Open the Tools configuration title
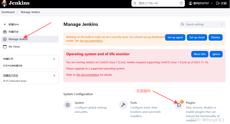Viewport: 230px width, 124px height. click(x=133, y=103)
